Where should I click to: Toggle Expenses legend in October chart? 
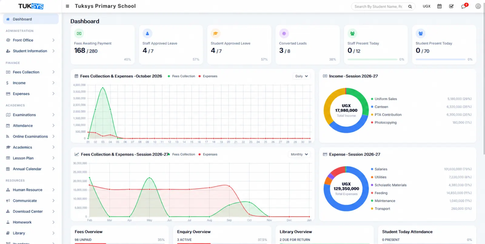(208, 76)
